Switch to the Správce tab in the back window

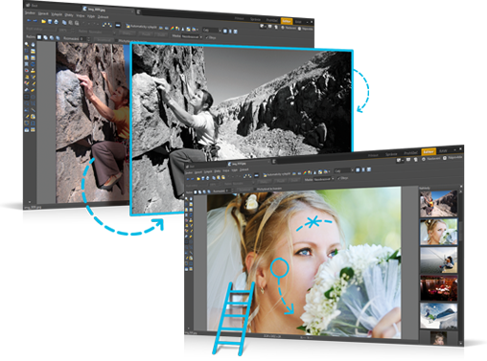click(255, 19)
